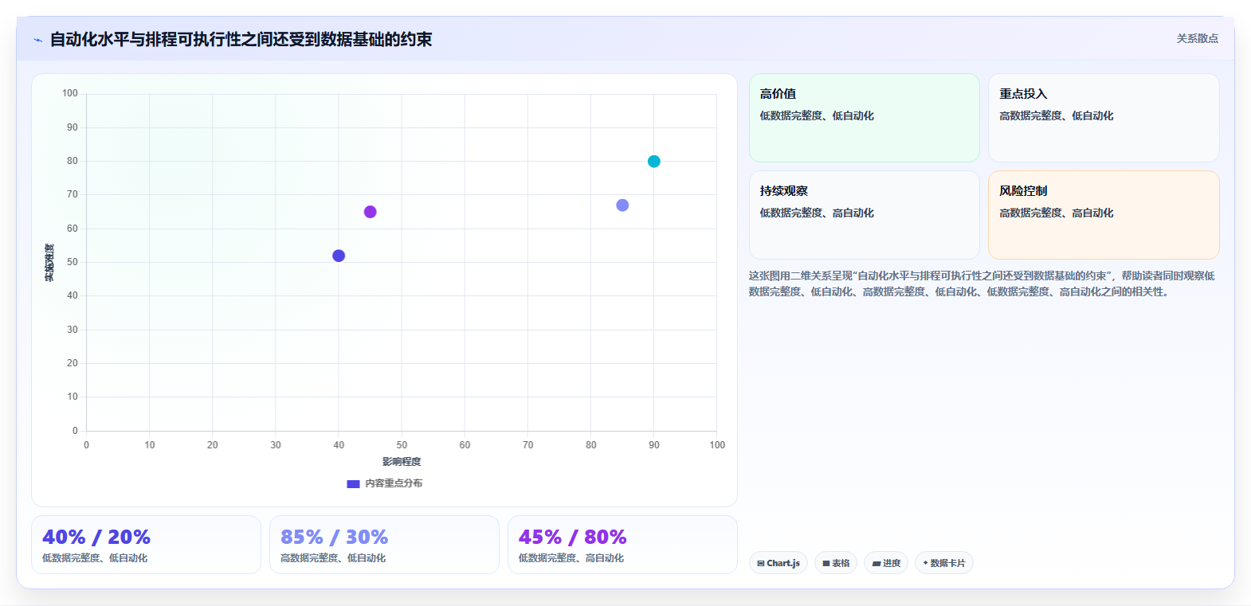1251x606 pixels.
Task: Open the 高价值 quadrant card
Action: 864,118
